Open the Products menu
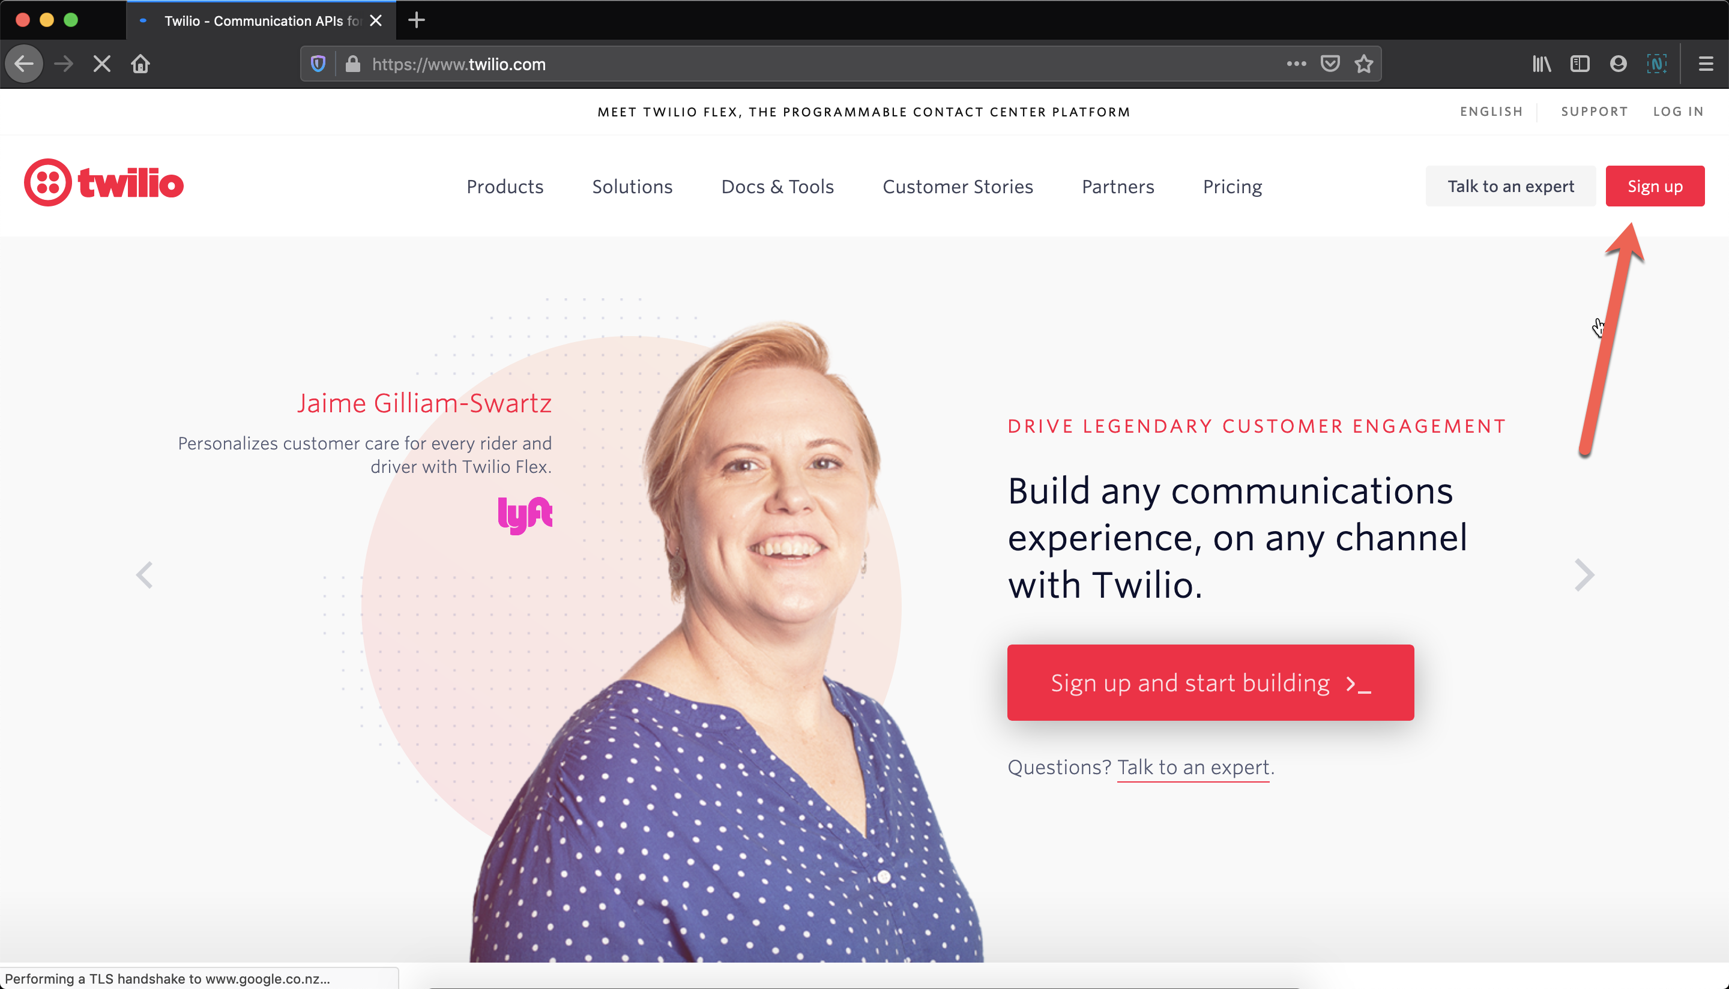Viewport: 1729px width, 989px height. point(505,186)
